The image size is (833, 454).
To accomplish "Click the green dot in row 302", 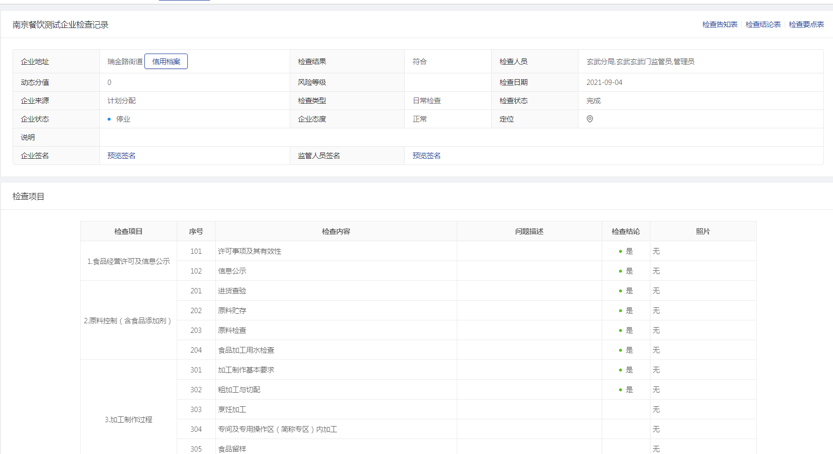I will tap(621, 390).
